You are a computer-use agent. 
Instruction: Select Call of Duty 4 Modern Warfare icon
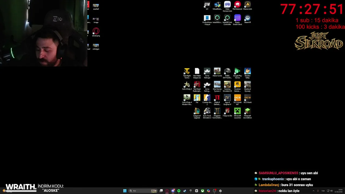coord(187,100)
